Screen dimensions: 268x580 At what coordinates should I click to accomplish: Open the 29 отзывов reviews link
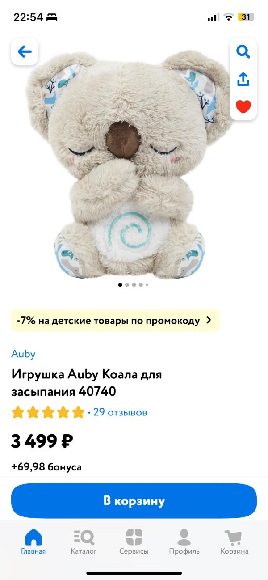[120, 412]
